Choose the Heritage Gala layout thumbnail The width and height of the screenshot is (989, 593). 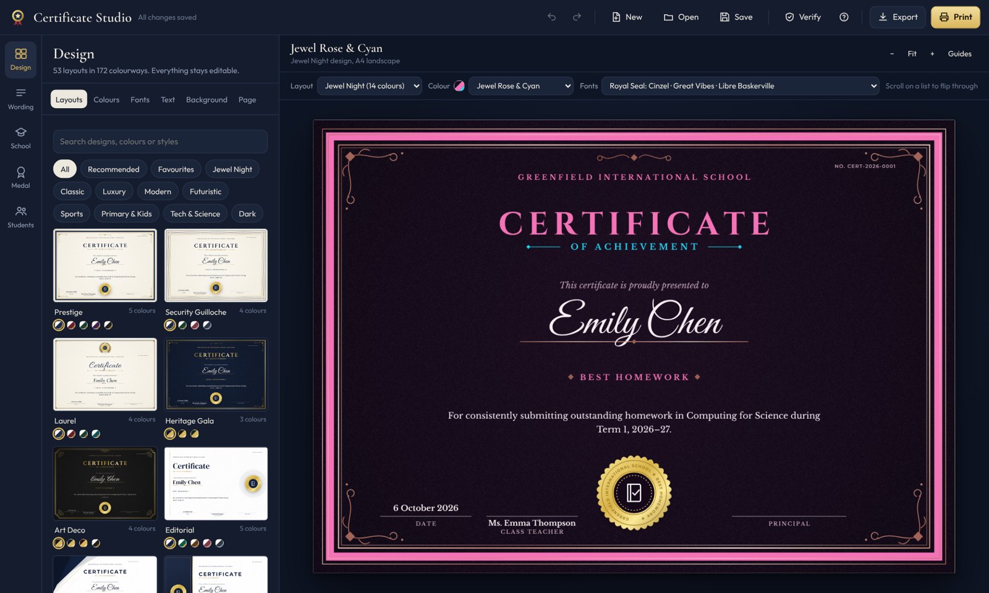(x=216, y=374)
